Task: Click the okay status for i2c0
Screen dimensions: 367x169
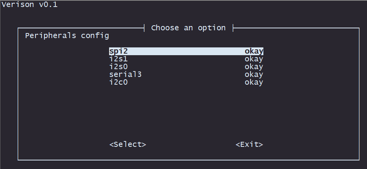Action: (254, 82)
